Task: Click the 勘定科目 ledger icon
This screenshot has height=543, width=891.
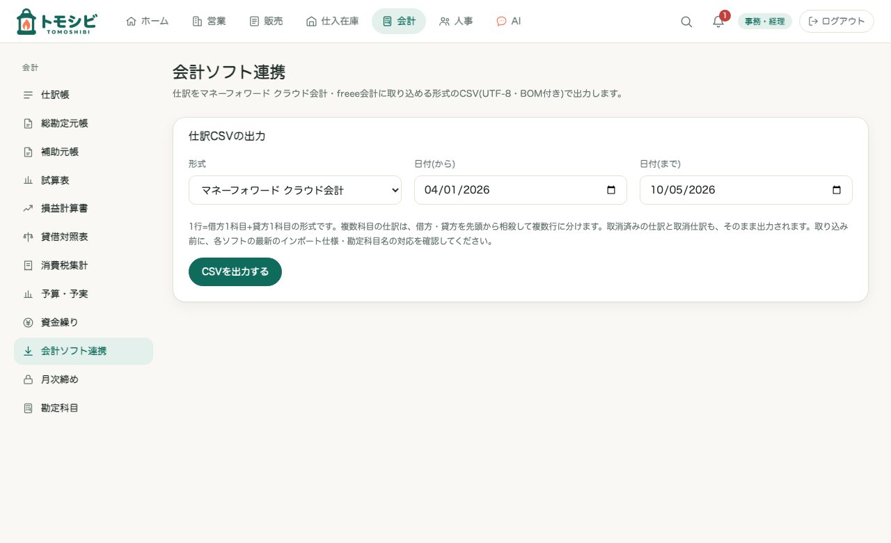Action: 28,409
